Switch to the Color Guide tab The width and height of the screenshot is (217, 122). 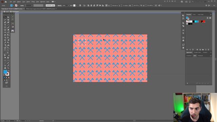pos(200,15)
